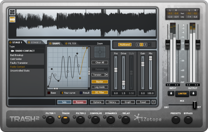Toggle the Delay module power button
Image resolution: width=208 pixels, height=132 pixels.
pyautogui.click(x=120, y=117)
